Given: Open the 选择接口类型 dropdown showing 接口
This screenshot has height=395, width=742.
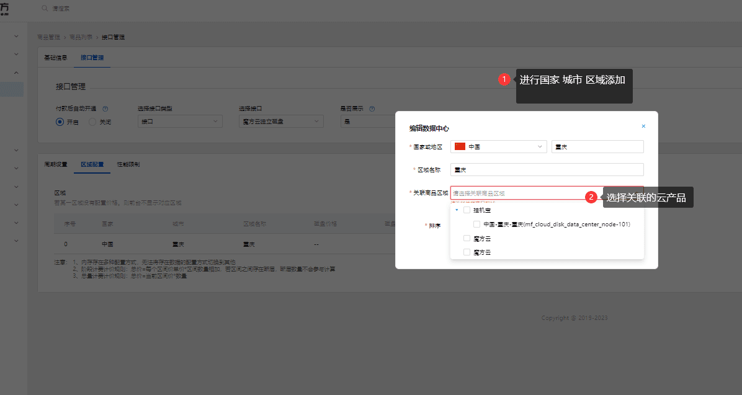Looking at the screenshot, I should [x=180, y=122].
